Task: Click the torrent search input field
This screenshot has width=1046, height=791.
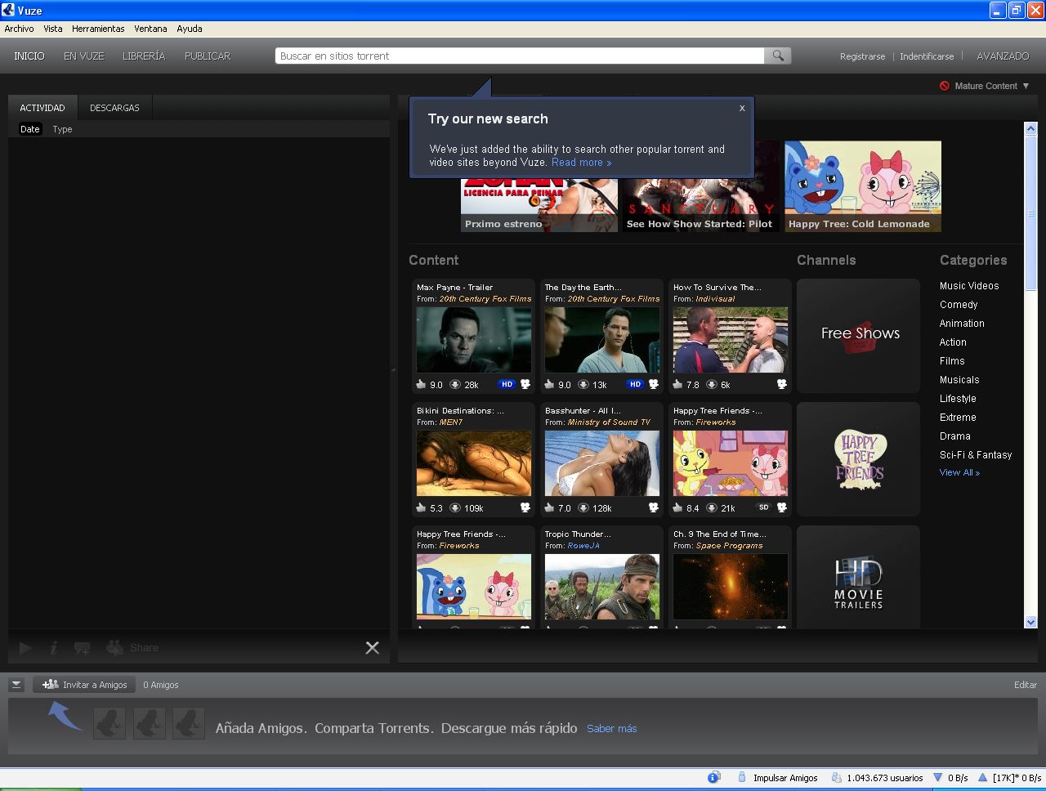Action: pyautogui.click(x=520, y=56)
